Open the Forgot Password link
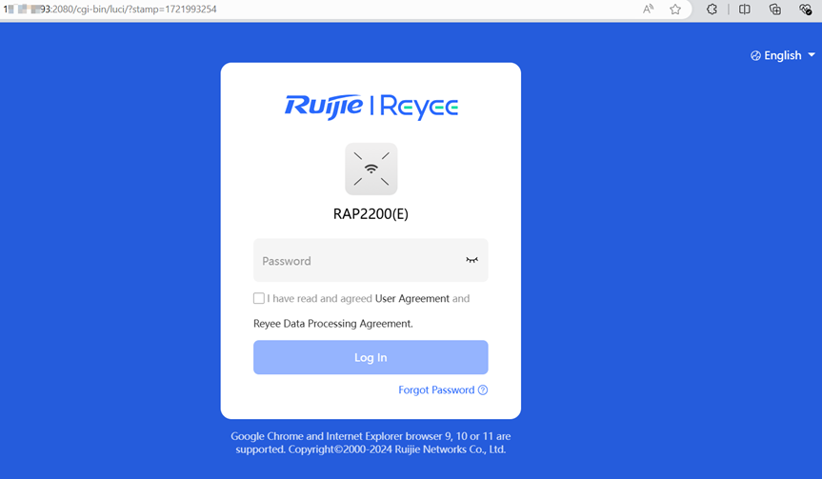Viewport: 822px width, 479px height. point(436,389)
